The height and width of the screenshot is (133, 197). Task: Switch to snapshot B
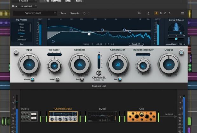[161, 13]
